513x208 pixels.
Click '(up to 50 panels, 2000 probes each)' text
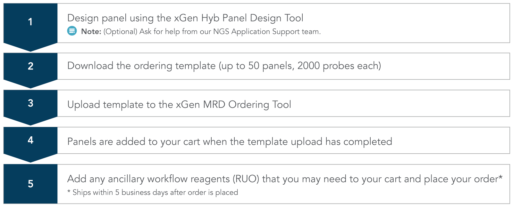point(300,66)
